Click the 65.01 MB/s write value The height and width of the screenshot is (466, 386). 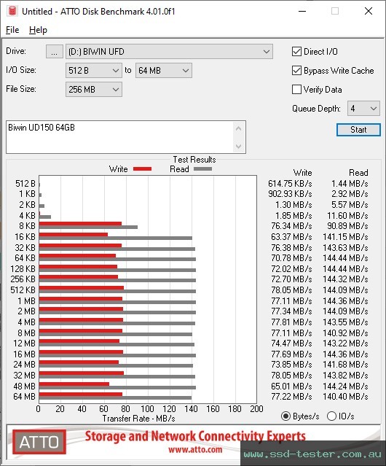[291, 386]
